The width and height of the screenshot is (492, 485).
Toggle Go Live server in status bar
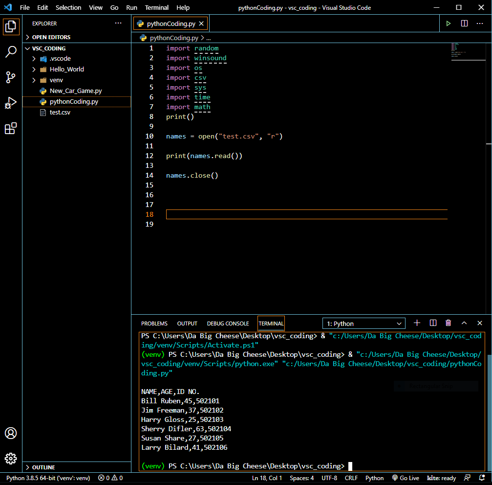(406, 478)
